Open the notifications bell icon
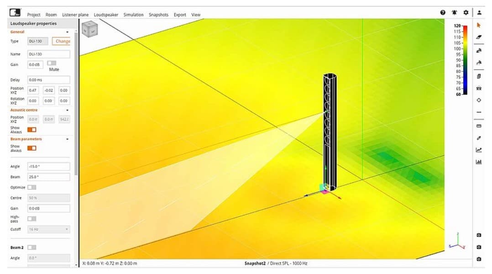Image resolution: width=492 pixels, height=274 pixels. pyautogui.click(x=454, y=13)
